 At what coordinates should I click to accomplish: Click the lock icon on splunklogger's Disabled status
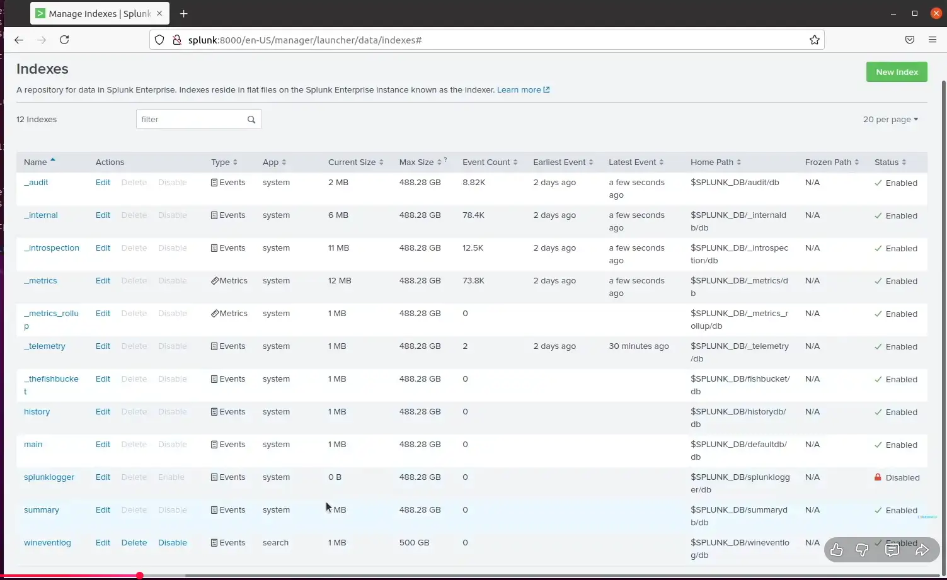click(x=878, y=477)
